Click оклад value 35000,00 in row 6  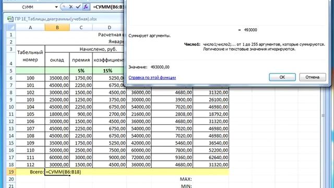coord(57,78)
